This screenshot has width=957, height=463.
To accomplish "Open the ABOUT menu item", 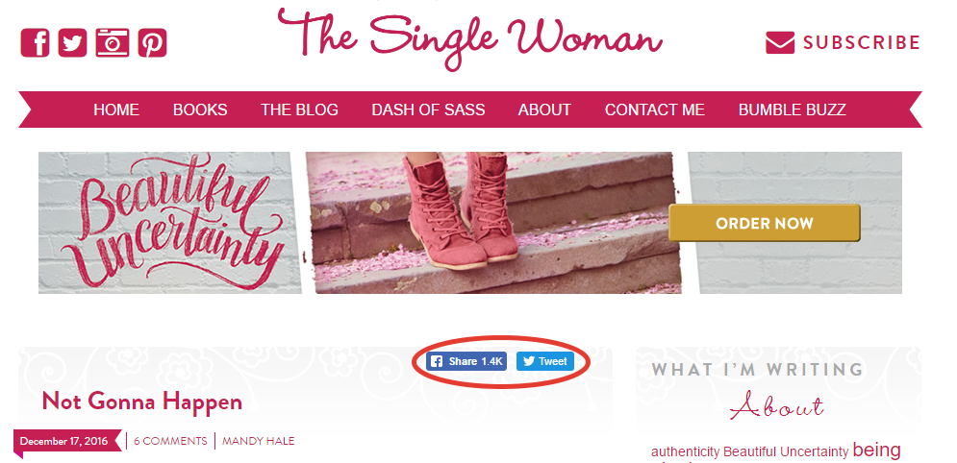I will [544, 110].
